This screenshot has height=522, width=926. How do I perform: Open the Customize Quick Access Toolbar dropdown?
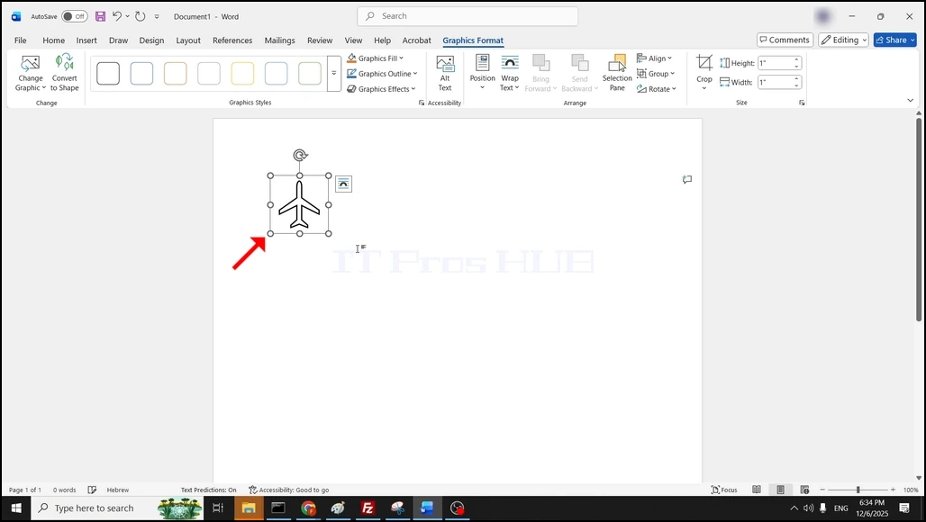[157, 16]
